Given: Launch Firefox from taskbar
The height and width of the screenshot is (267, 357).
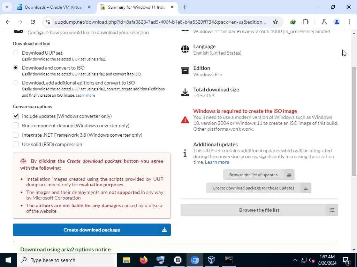Looking at the screenshot, I should coord(143,260).
